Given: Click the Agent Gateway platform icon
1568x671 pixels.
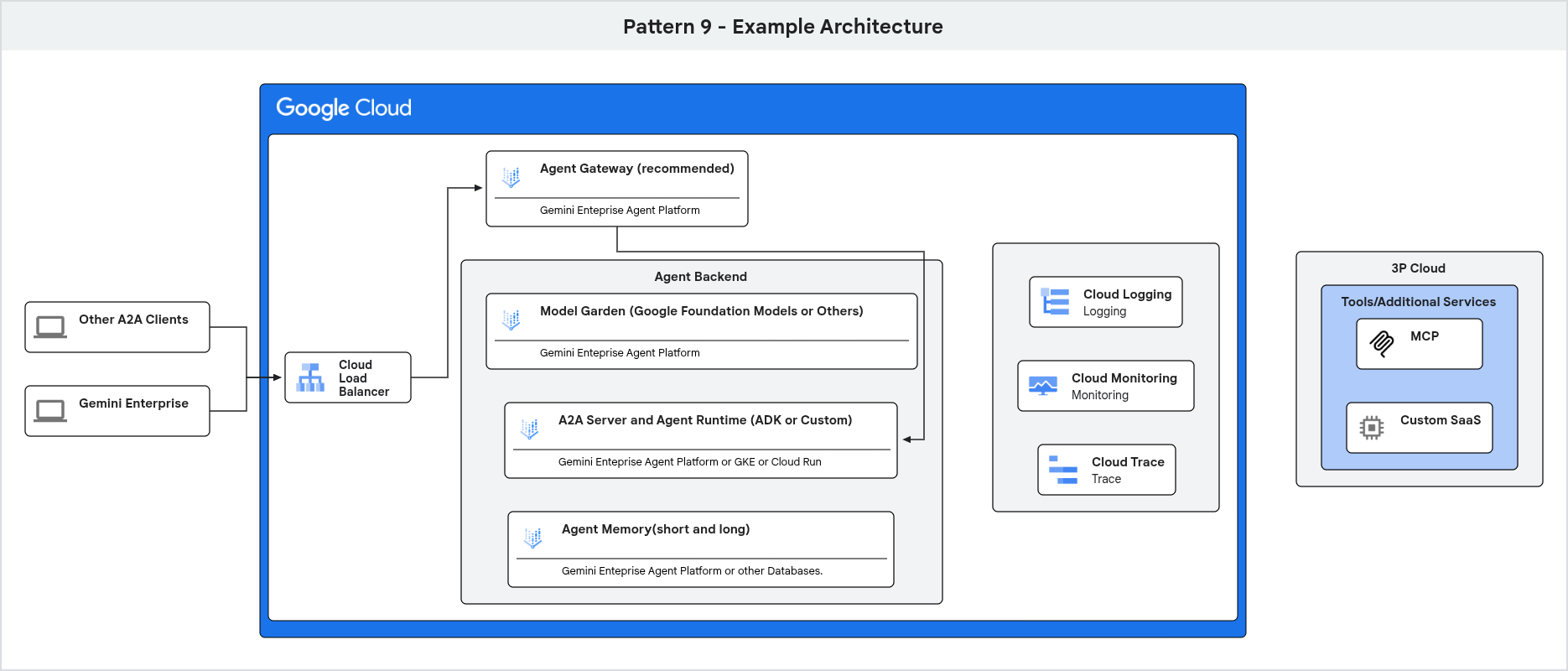Looking at the screenshot, I should point(511,177).
